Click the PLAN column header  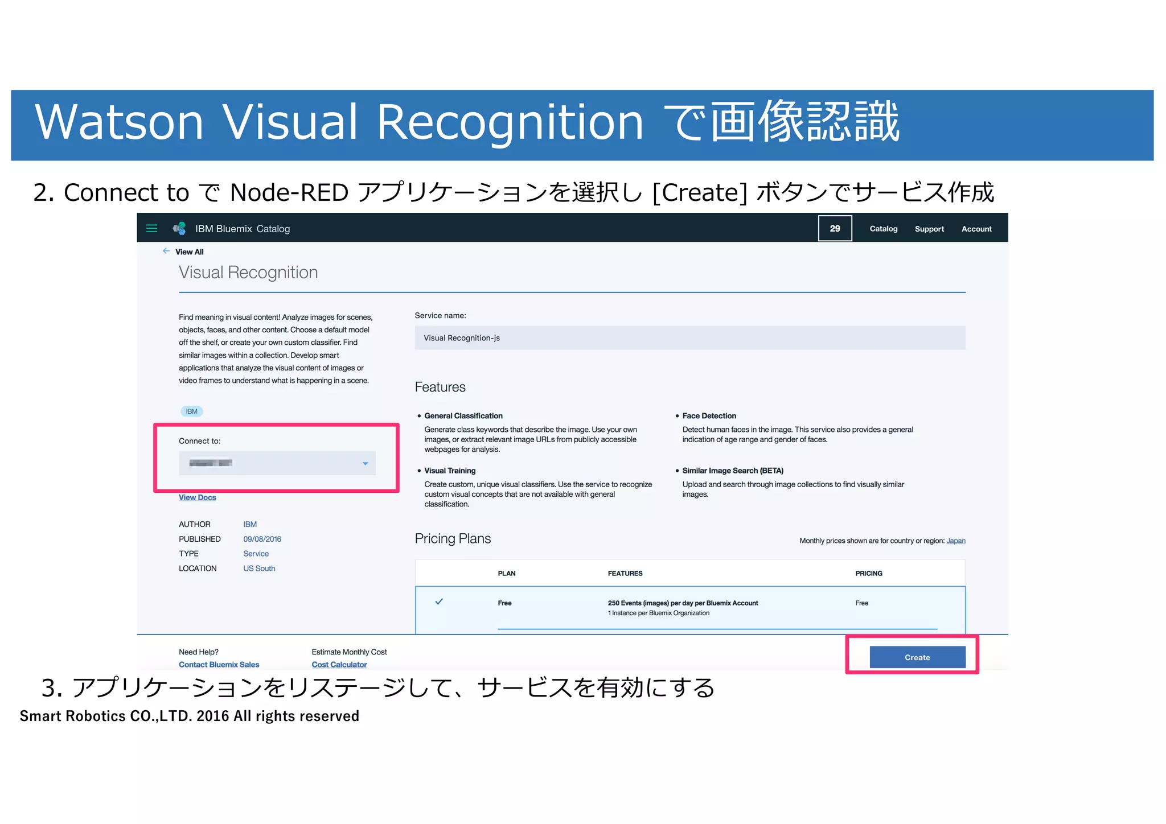click(507, 574)
